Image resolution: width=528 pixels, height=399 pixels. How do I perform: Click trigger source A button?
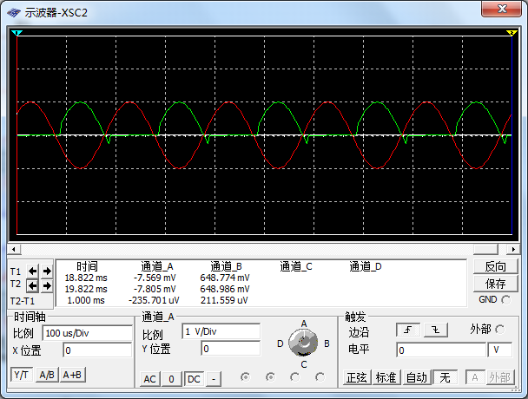475,377
